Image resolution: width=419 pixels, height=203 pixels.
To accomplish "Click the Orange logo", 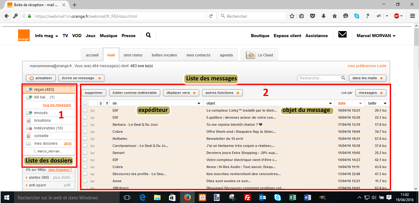I will point(24,35).
